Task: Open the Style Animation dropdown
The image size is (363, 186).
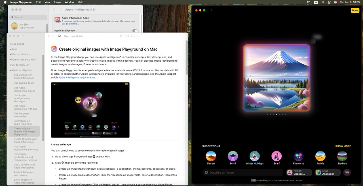Action: pos(328,172)
